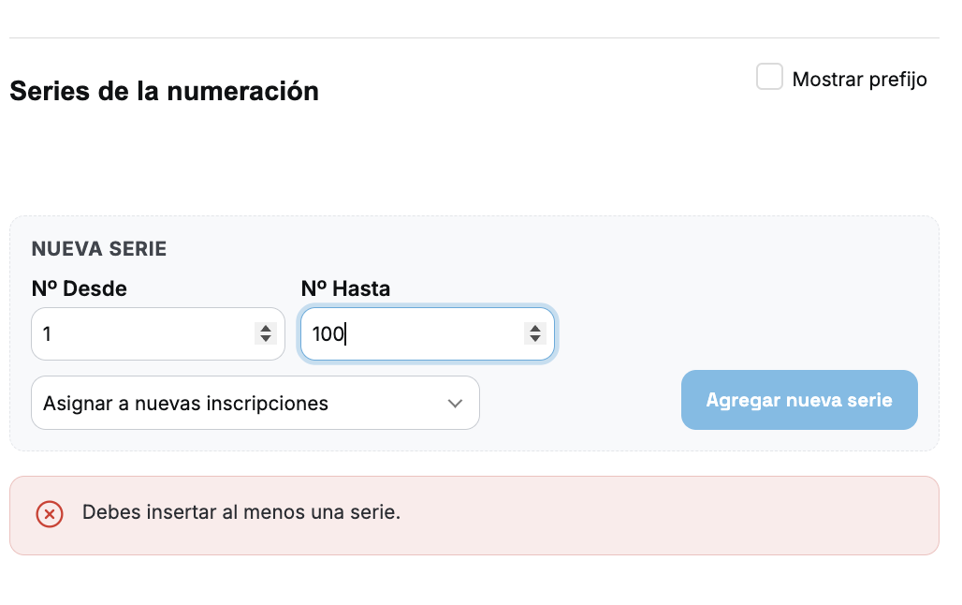962x605 pixels.
Task: Enable the Mostrar prefijo checkbox
Action: (769, 77)
